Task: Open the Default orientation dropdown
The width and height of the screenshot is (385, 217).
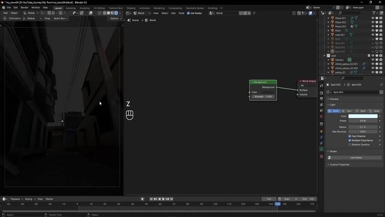Action: coord(32,19)
